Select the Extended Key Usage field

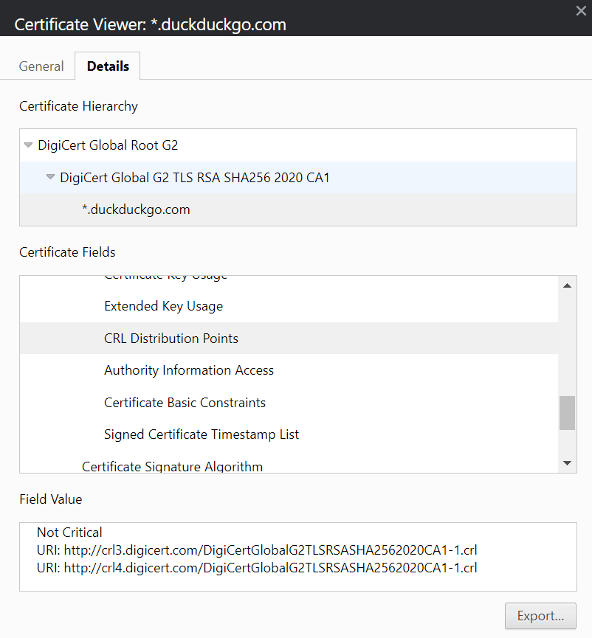(x=289, y=306)
